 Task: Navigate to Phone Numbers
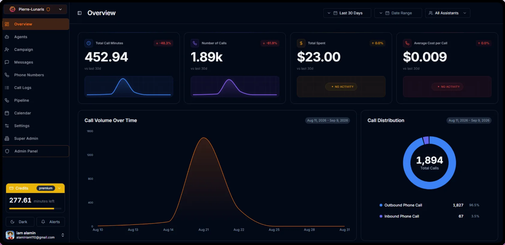pos(36,75)
